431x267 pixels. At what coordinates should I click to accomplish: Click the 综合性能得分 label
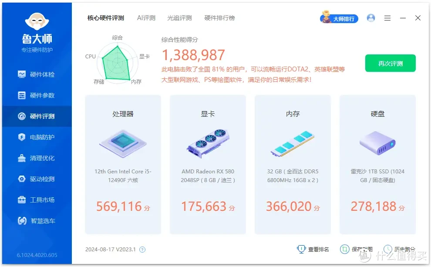click(179, 40)
